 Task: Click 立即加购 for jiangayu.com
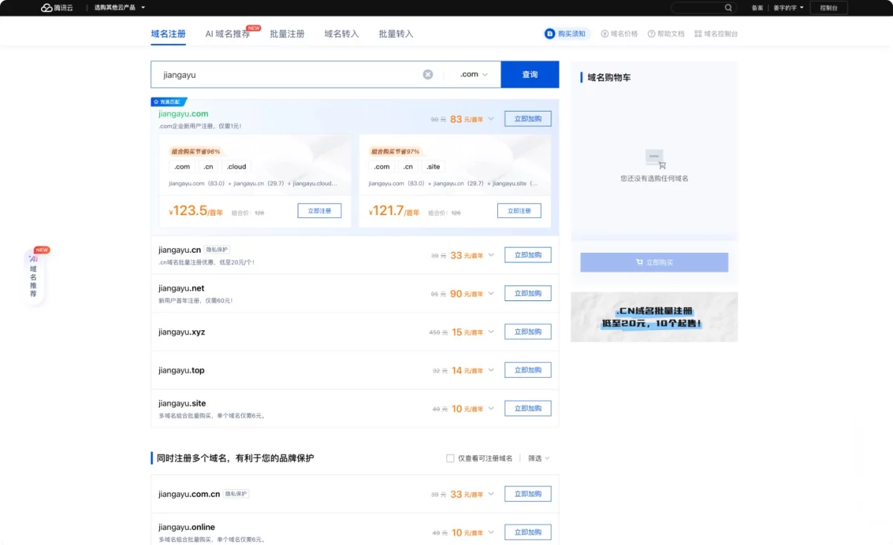pyautogui.click(x=528, y=118)
